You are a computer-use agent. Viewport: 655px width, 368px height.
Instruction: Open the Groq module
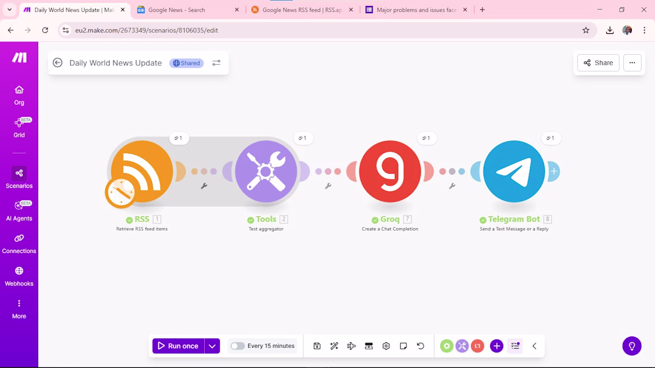(x=390, y=171)
